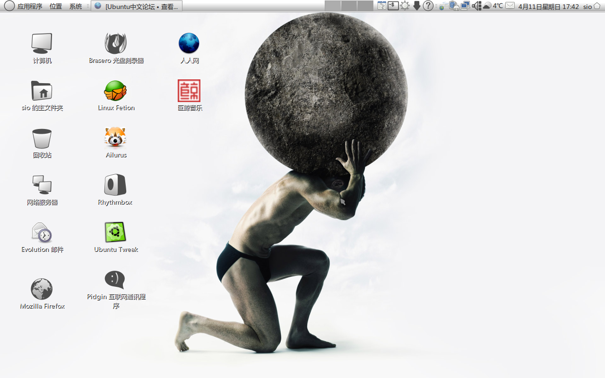Select the second workspace in switcher
This screenshot has width=605, height=378.
pos(349,6)
